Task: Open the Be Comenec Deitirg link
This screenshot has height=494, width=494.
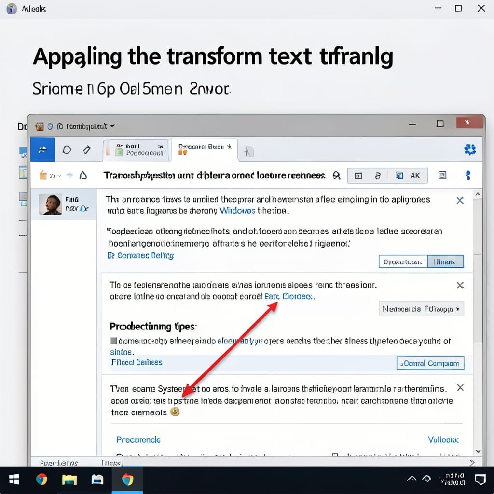Action: pyautogui.click(x=140, y=256)
